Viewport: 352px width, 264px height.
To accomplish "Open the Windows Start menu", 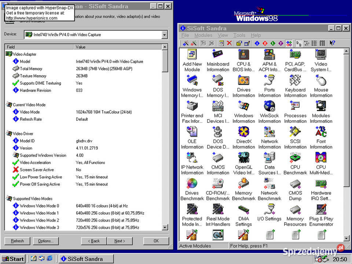I will [x=13, y=259].
